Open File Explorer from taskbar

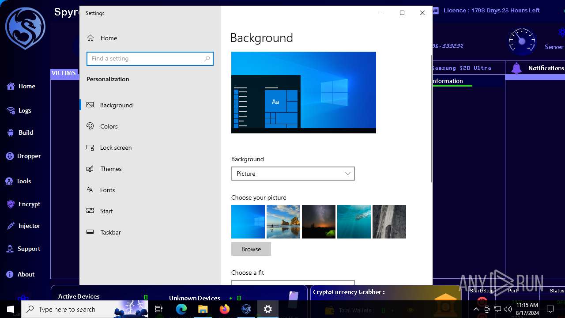click(x=203, y=309)
